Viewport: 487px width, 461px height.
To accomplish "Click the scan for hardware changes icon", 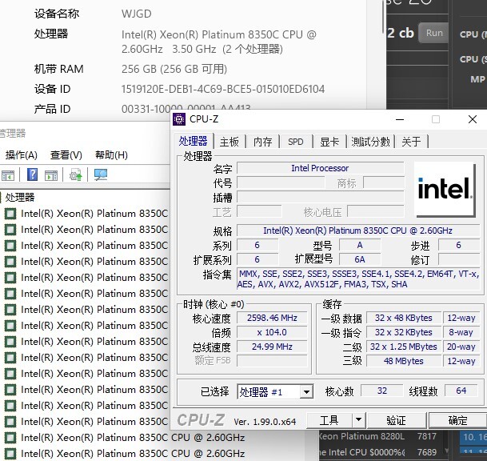I will tap(101, 174).
